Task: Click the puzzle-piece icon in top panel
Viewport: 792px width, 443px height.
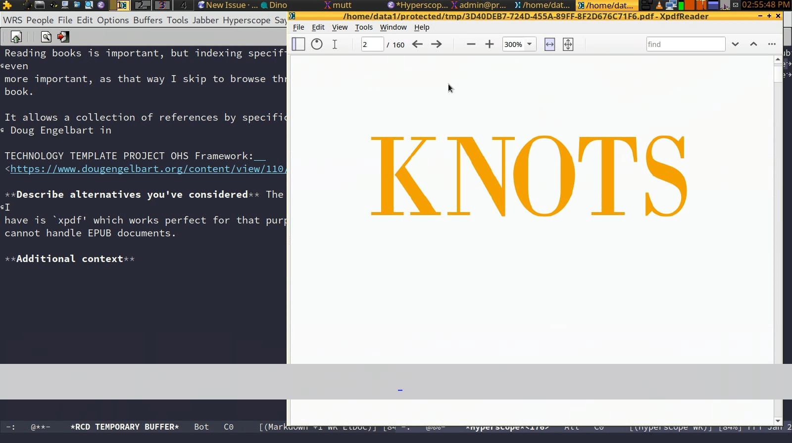Action: tap(7, 5)
